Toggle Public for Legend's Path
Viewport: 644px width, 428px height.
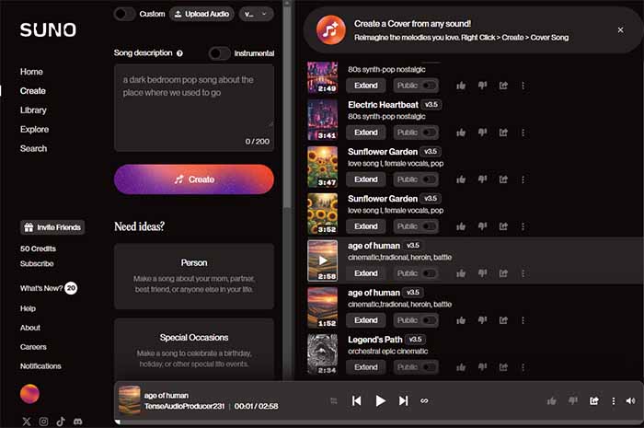[416, 367]
